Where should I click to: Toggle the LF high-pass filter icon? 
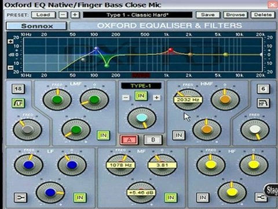coord(18,103)
